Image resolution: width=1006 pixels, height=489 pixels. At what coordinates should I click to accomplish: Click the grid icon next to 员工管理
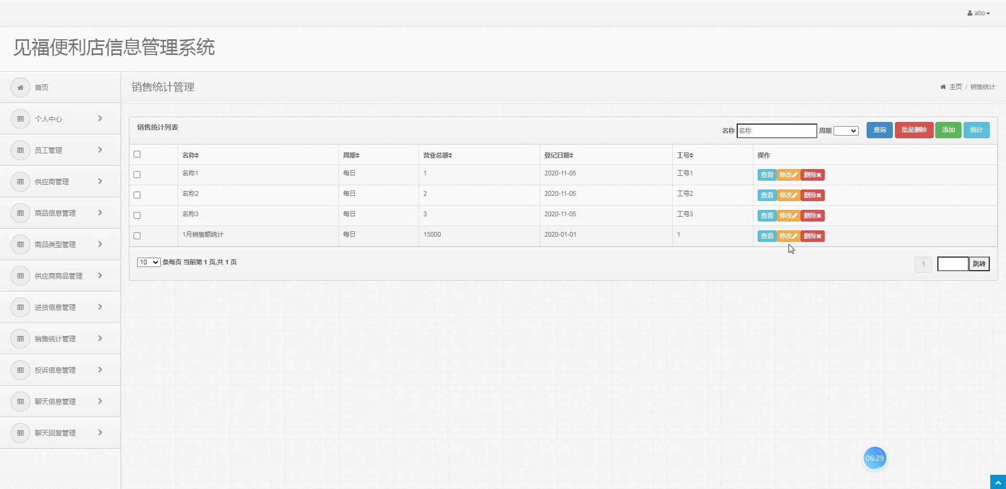20,150
